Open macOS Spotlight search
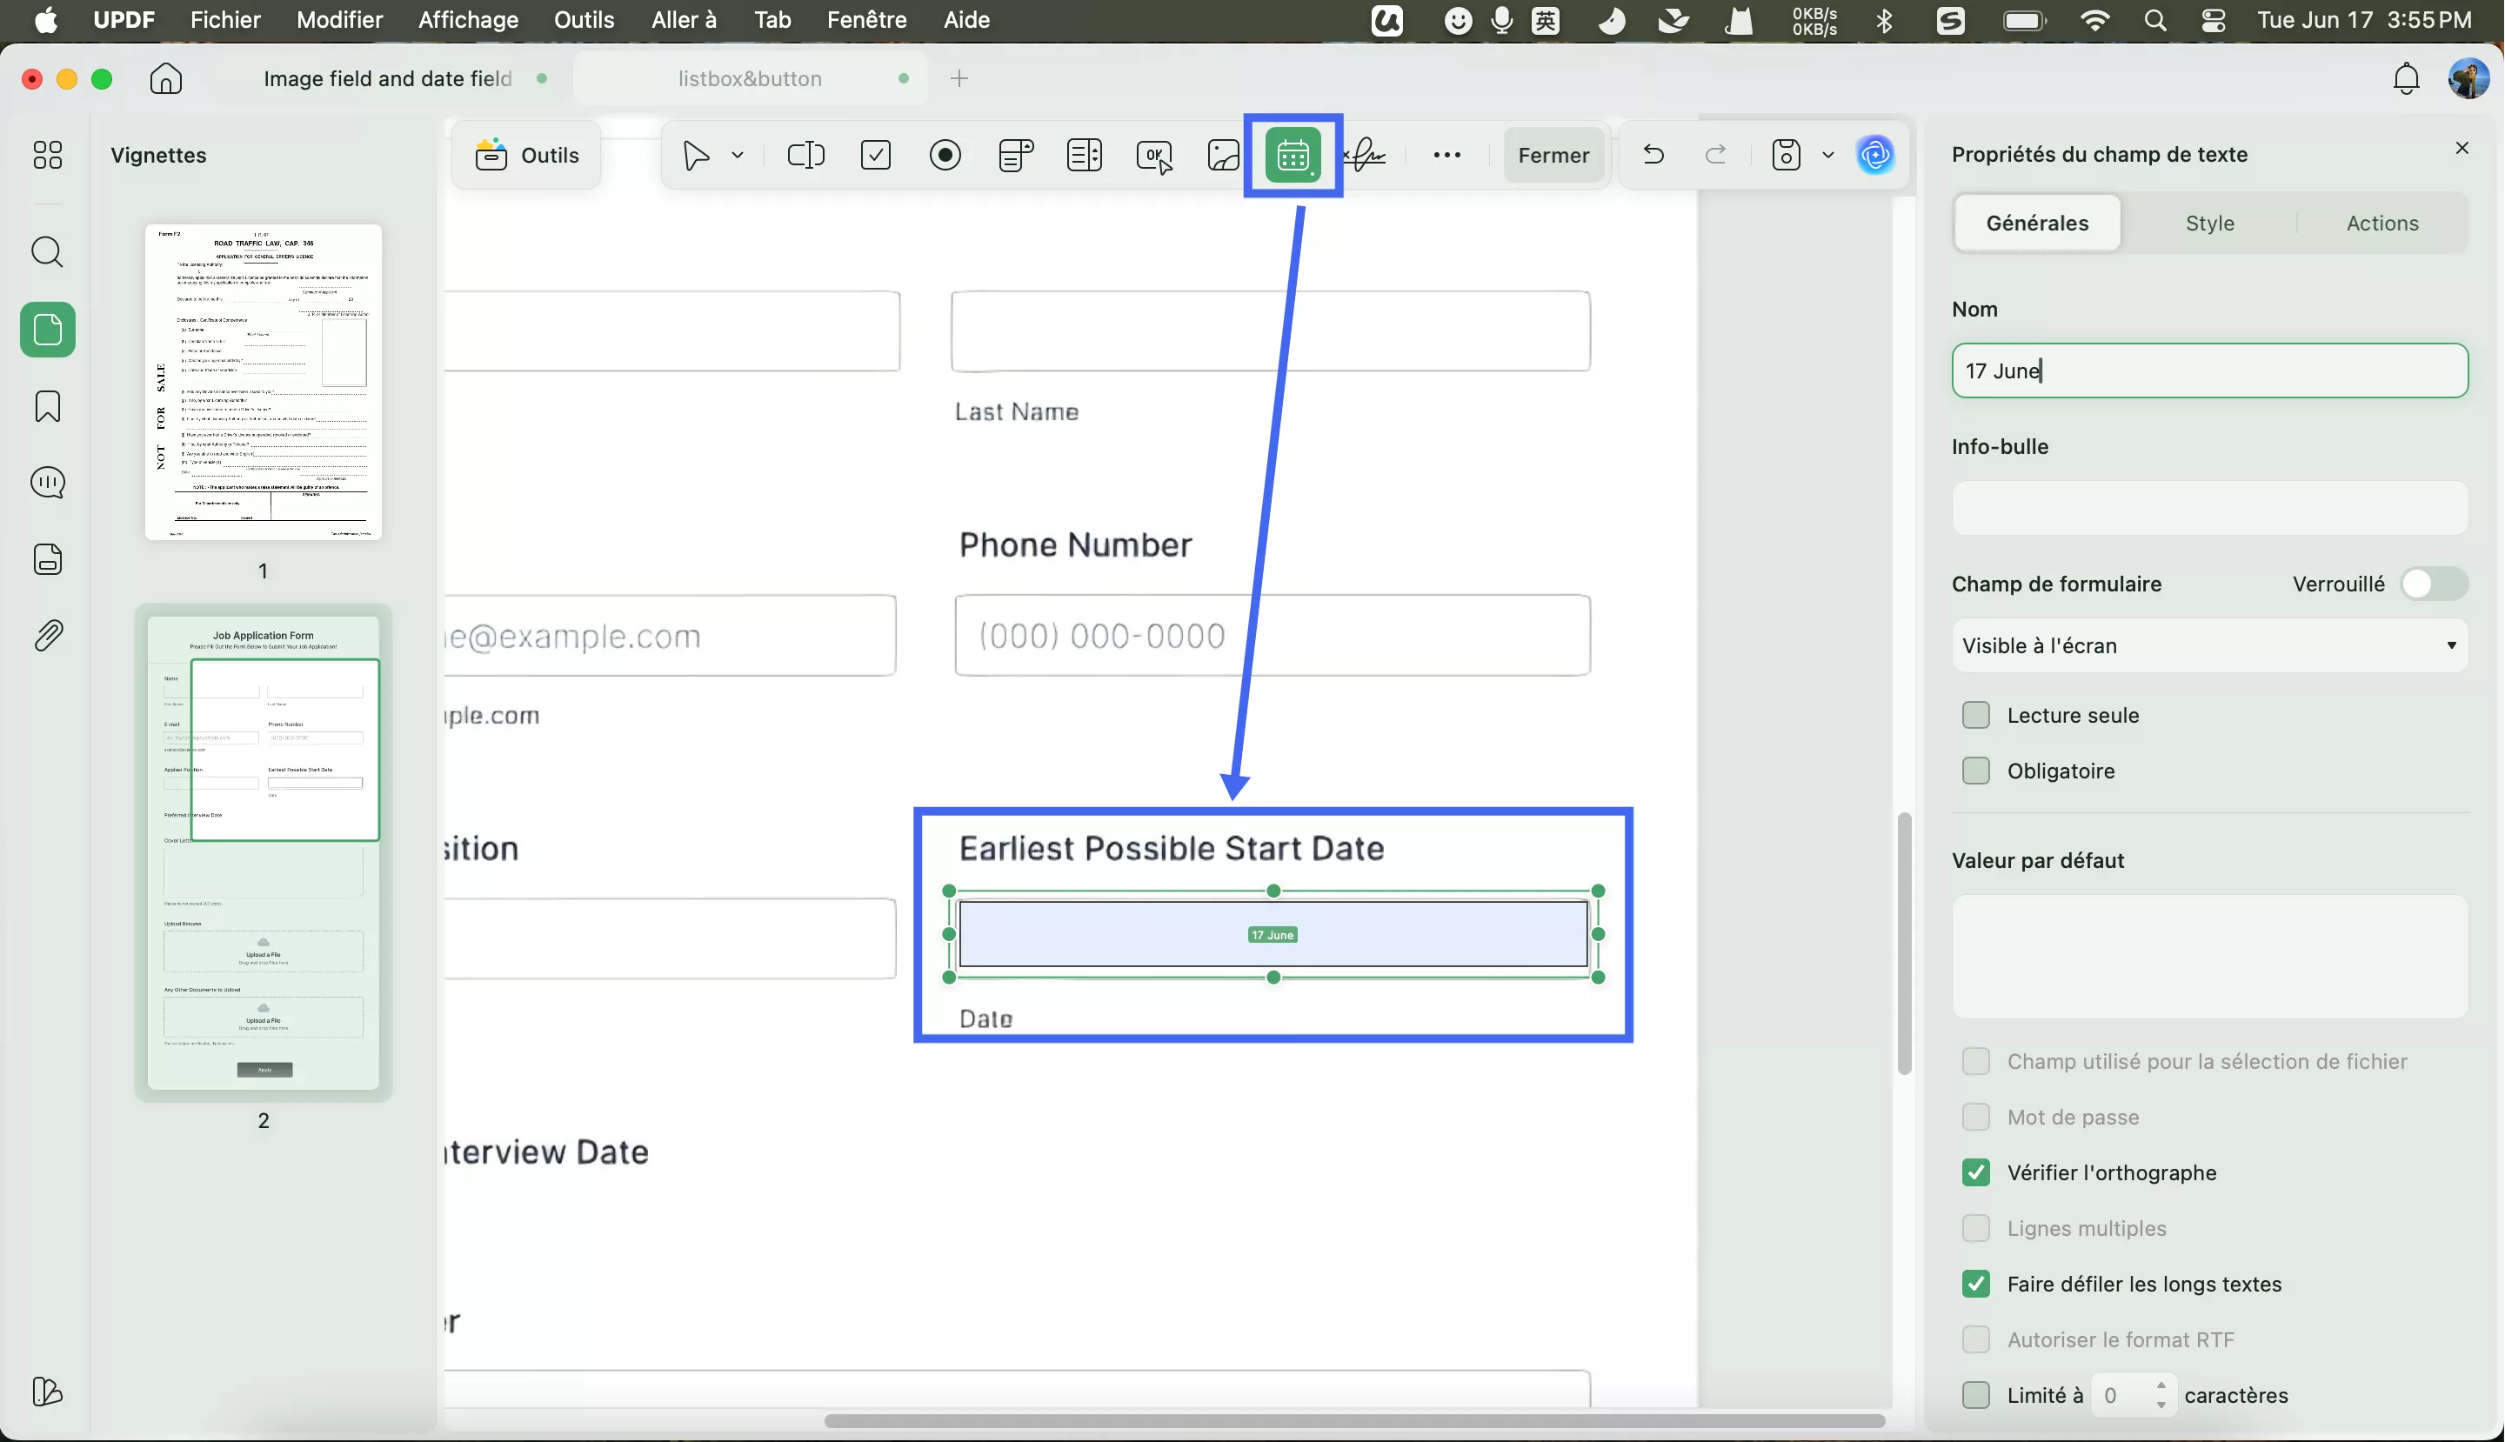The height and width of the screenshot is (1442, 2505). click(x=2154, y=20)
